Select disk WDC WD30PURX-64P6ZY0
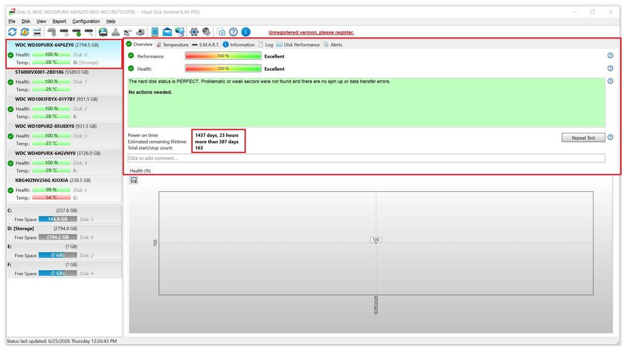 pos(64,53)
